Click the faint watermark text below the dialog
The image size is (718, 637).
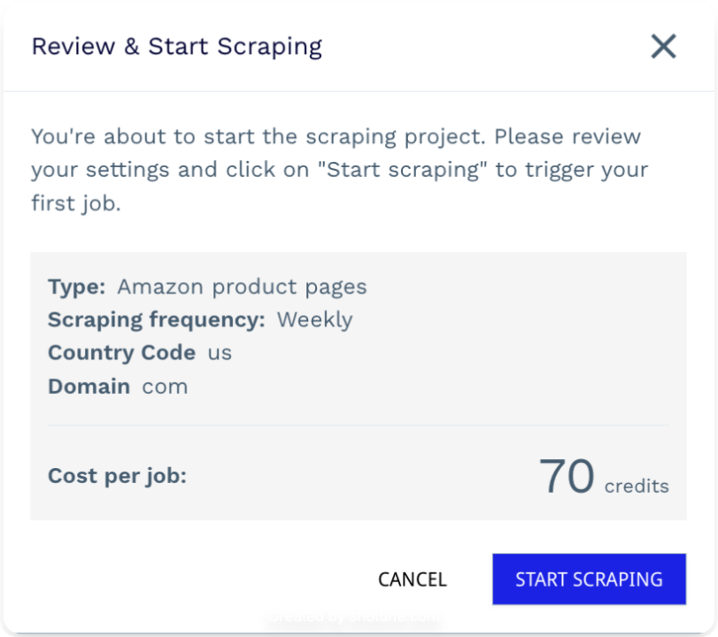tap(354, 618)
